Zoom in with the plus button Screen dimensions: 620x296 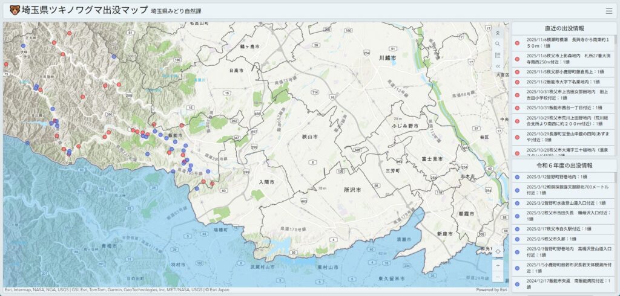click(x=498, y=265)
